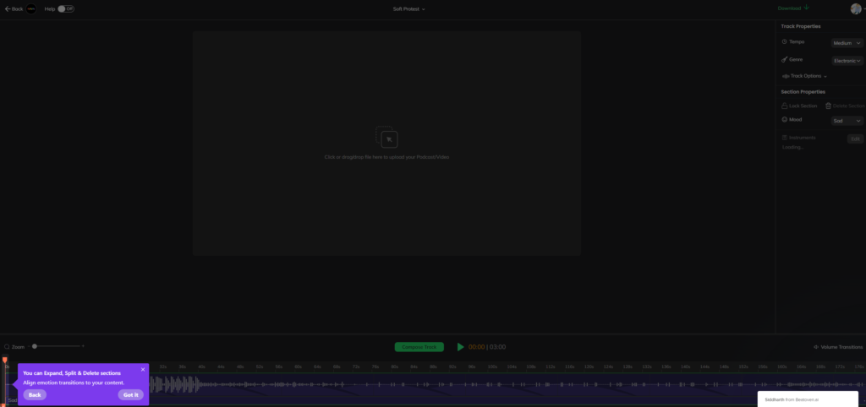Screen dimensions: 866x407
Task: Click the 140s mark on timeline ruler
Action: (685, 366)
